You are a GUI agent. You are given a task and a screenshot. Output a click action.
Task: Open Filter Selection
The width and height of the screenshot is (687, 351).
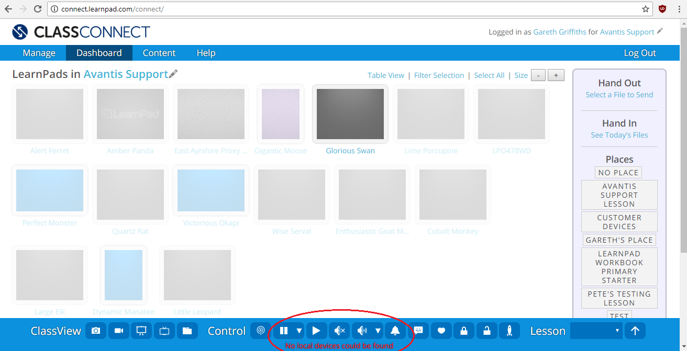click(439, 75)
